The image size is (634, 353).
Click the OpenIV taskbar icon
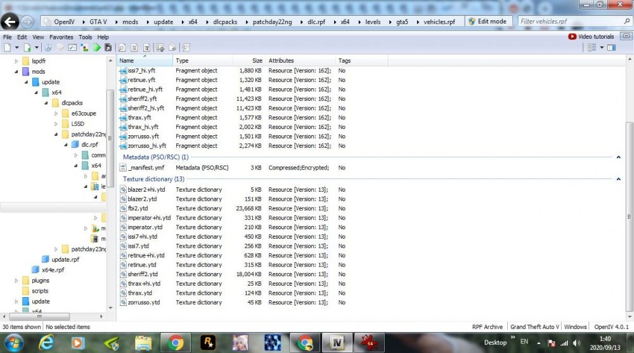pos(337,343)
